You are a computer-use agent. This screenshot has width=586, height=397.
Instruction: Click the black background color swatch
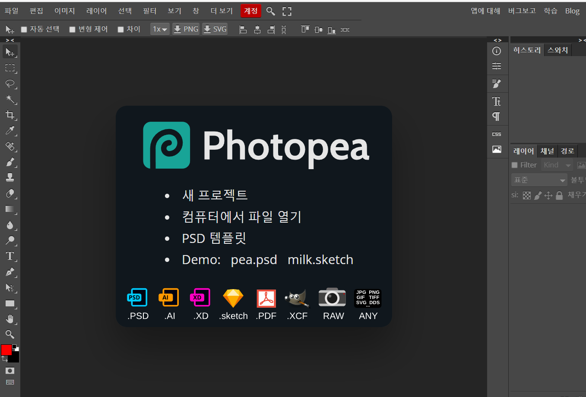point(15,358)
